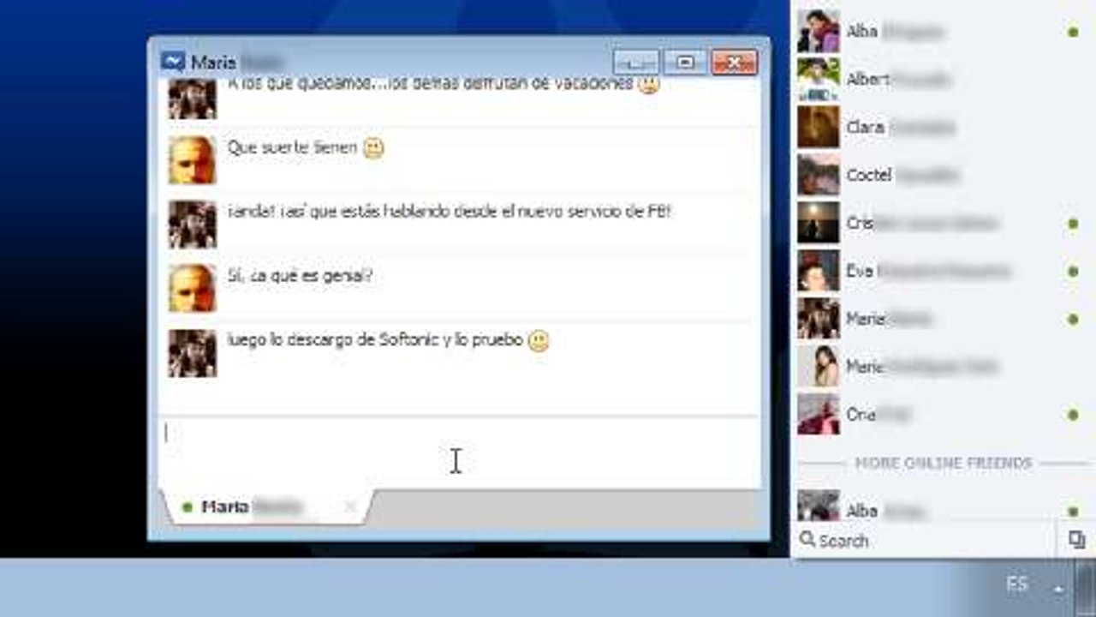This screenshot has height=617, width=1096.
Task: Click message 'luego lo descargo de Softonic y lo pruebo'
Action: click(375, 340)
